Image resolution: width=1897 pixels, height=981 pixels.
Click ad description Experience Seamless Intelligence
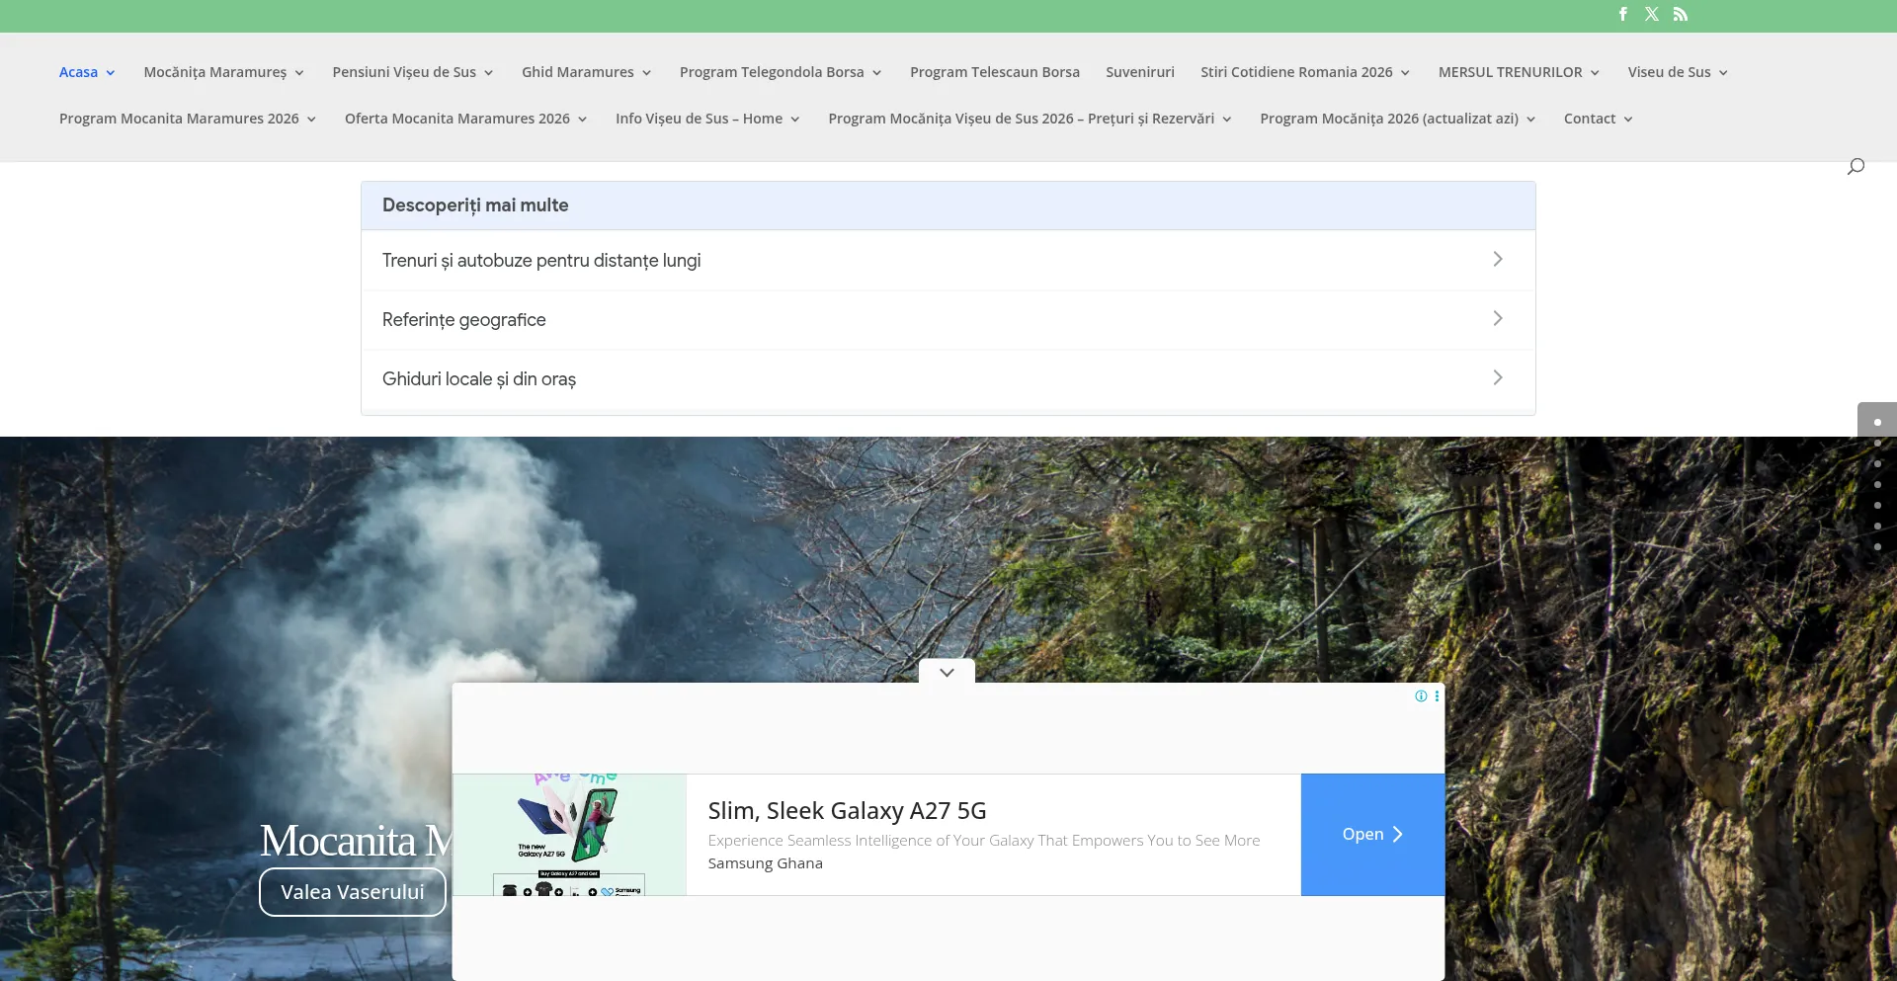coord(984,841)
